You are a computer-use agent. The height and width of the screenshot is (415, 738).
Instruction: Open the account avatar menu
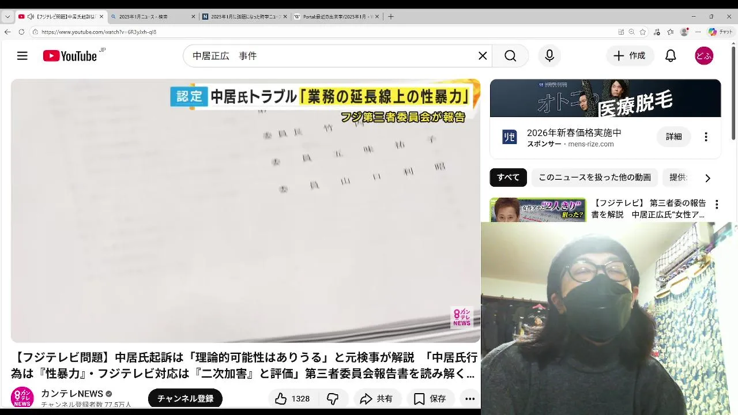(x=704, y=56)
